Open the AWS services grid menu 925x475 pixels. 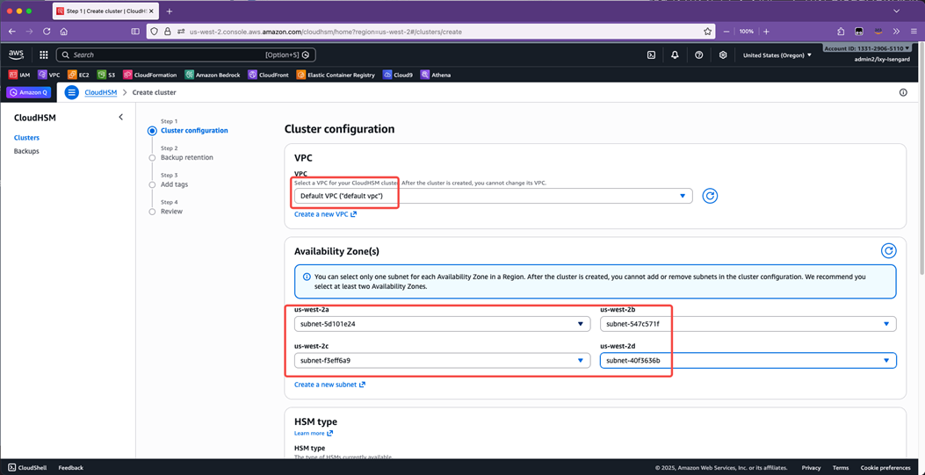[43, 54]
